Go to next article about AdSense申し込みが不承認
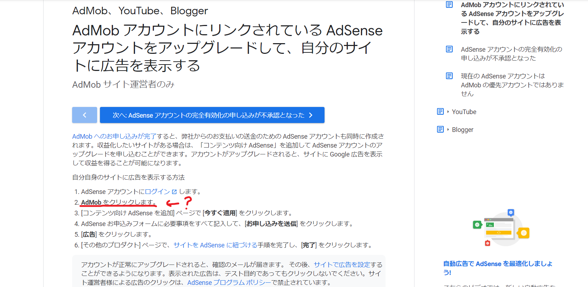 212,115
